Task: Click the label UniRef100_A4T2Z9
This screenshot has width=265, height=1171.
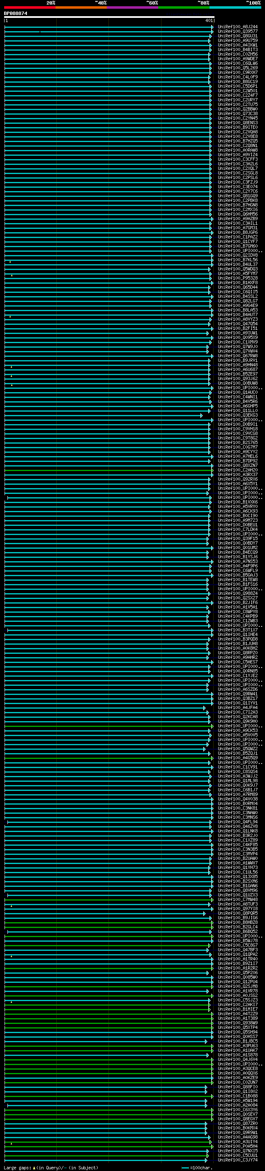Action: point(237,1013)
